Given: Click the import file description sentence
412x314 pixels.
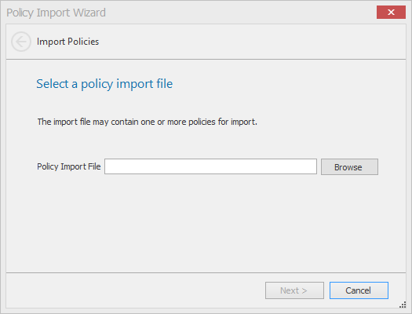Looking at the screenshot, I should pos(148,122).
